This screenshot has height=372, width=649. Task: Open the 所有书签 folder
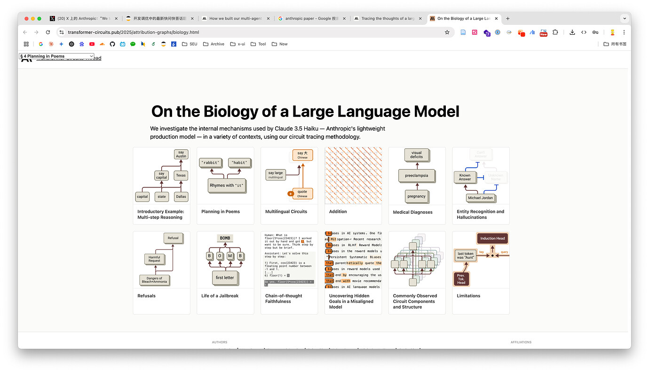(x=615, y=44)
